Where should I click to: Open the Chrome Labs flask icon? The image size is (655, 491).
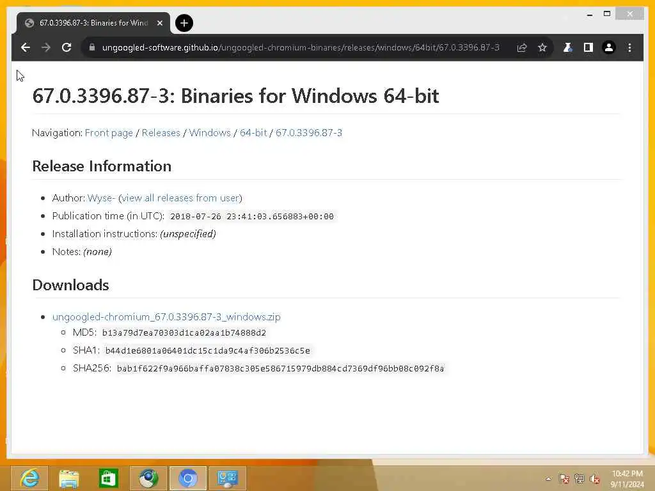(x=568, y=47)
